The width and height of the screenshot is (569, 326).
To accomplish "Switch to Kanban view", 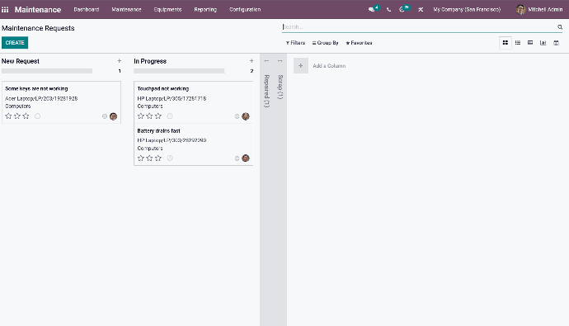I will coord(506,43).
